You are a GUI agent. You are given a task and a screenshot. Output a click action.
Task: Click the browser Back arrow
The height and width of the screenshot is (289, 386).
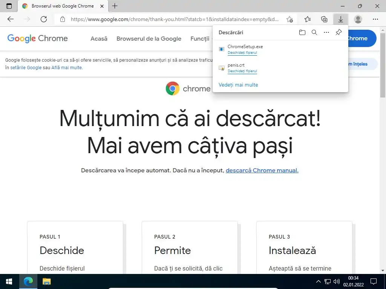point(10,19)
